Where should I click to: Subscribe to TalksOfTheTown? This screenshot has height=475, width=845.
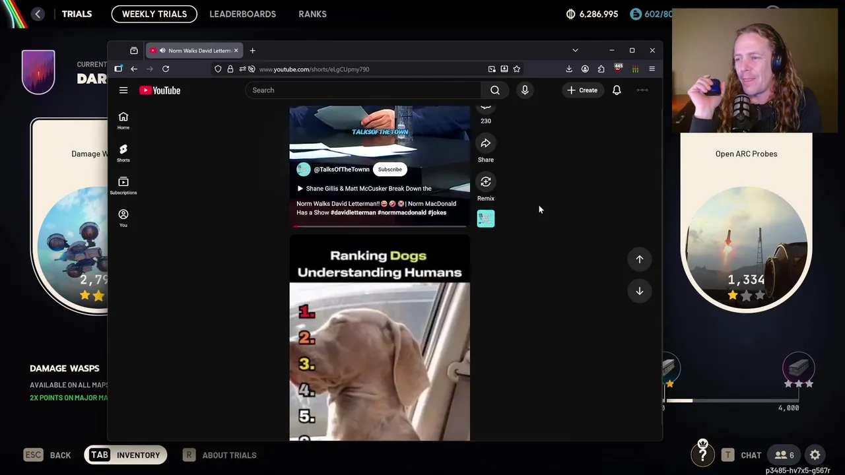click(390, 170)
